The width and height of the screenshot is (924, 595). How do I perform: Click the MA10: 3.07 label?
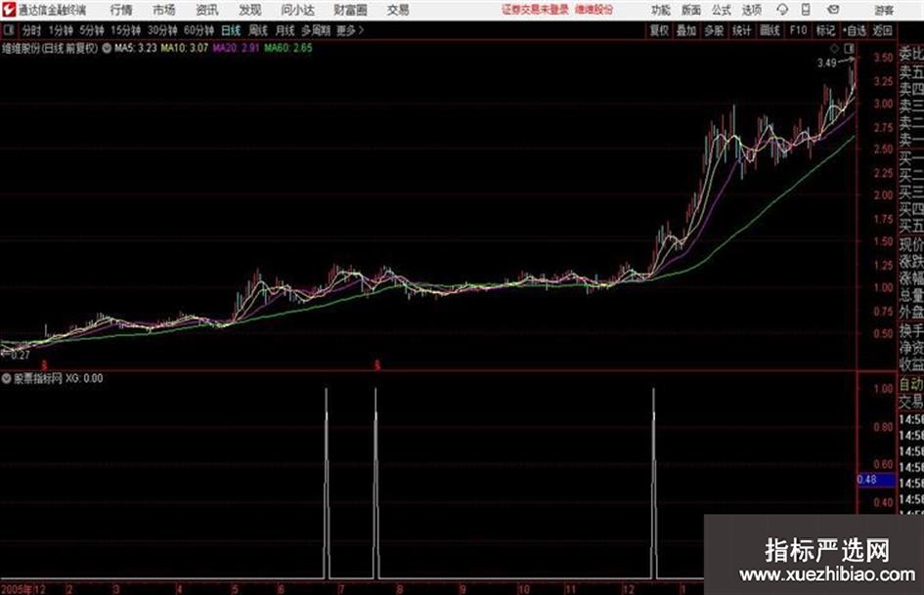(x=185, y=48)
